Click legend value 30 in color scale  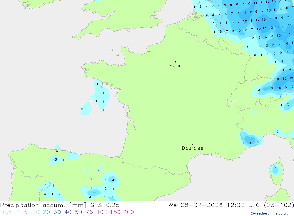(x=57, y=212)
